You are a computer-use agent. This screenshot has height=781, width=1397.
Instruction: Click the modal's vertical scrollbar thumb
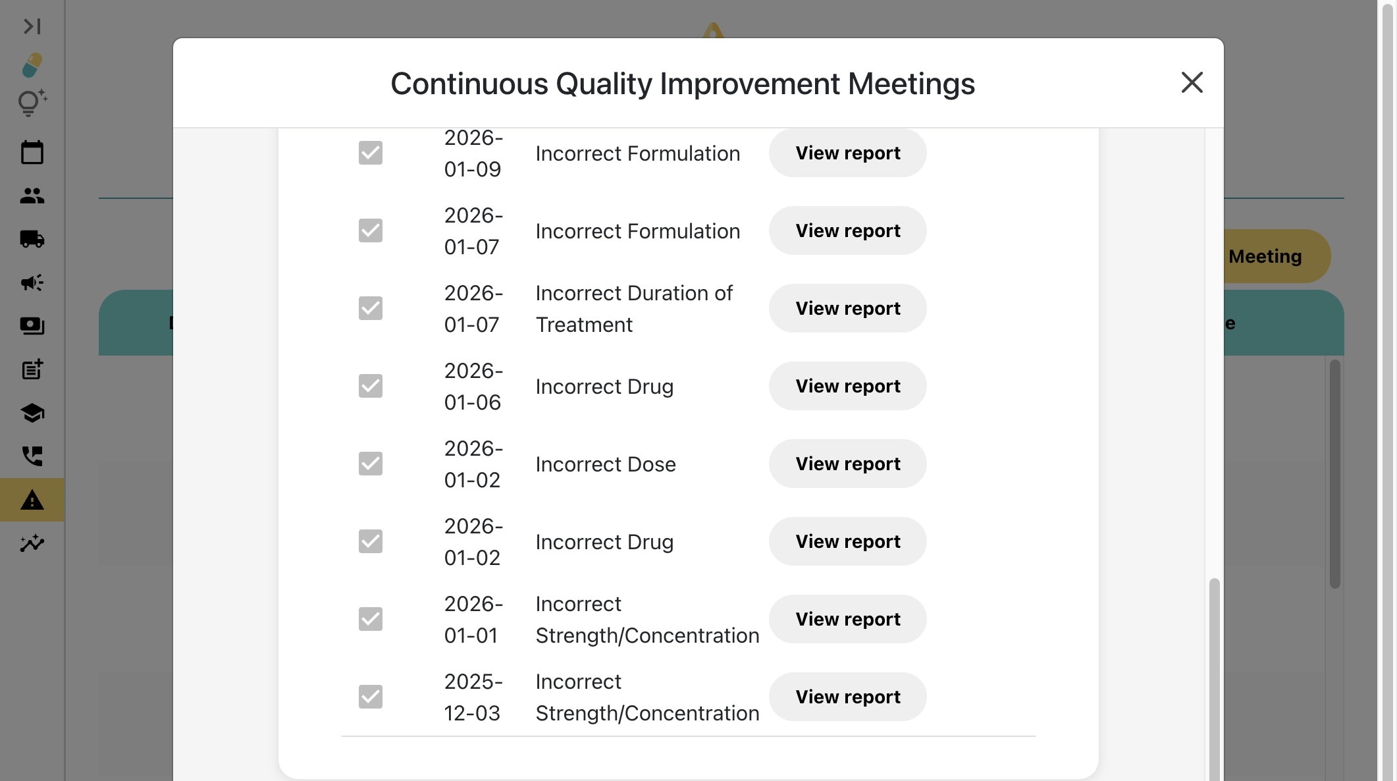(x=1214, y=678)
